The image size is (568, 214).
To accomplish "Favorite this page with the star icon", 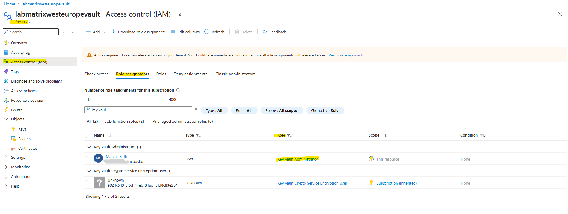I will click(180, 14).
